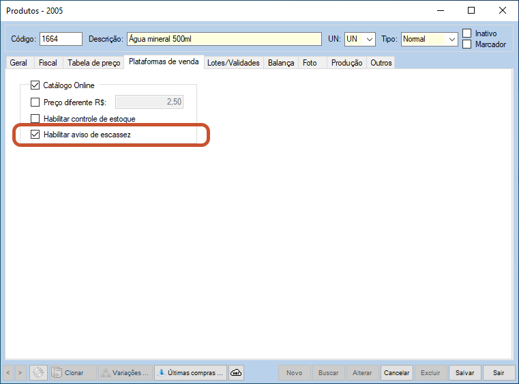Switch to the Balança tab
This screenshot has height=384, width=519.
click(281, 63)
